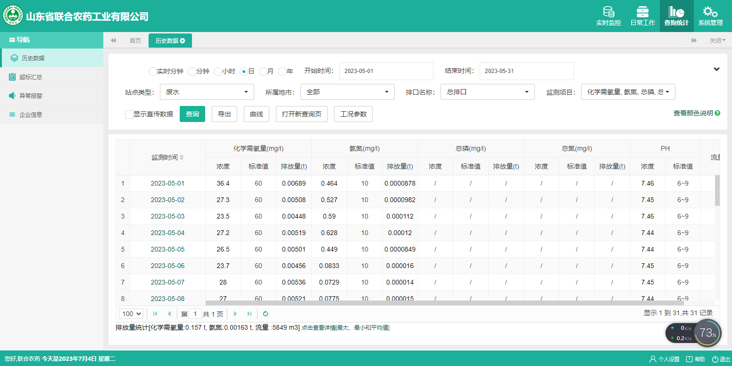732x366 pixels.
Task: Click the 36.4 concentration cell
Action: point(223,183)
